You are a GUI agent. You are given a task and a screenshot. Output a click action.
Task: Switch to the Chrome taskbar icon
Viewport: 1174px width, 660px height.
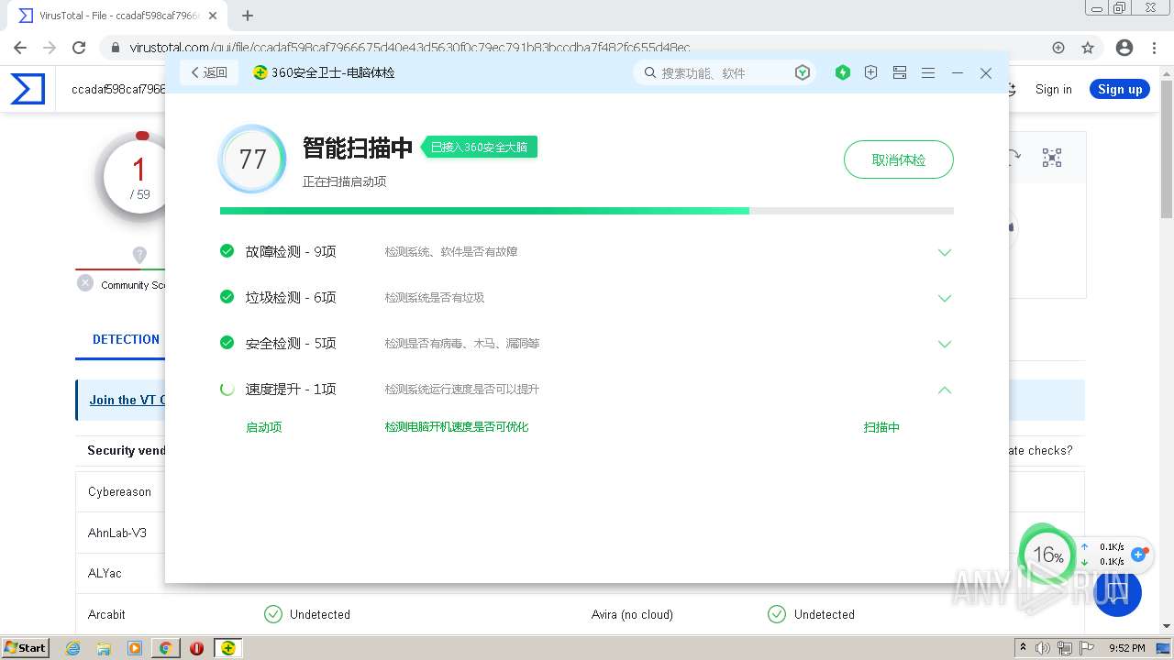(166, 648)
